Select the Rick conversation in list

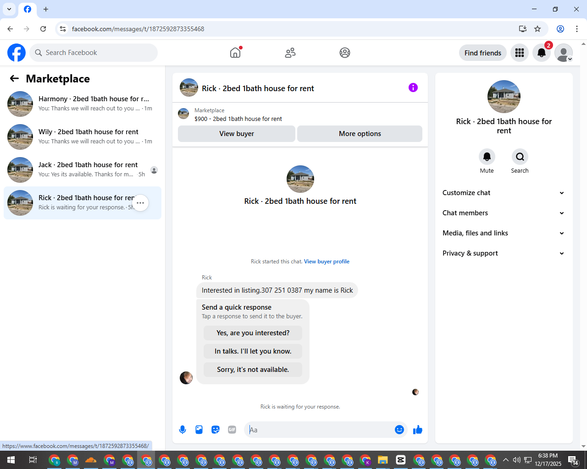[83, 203]
